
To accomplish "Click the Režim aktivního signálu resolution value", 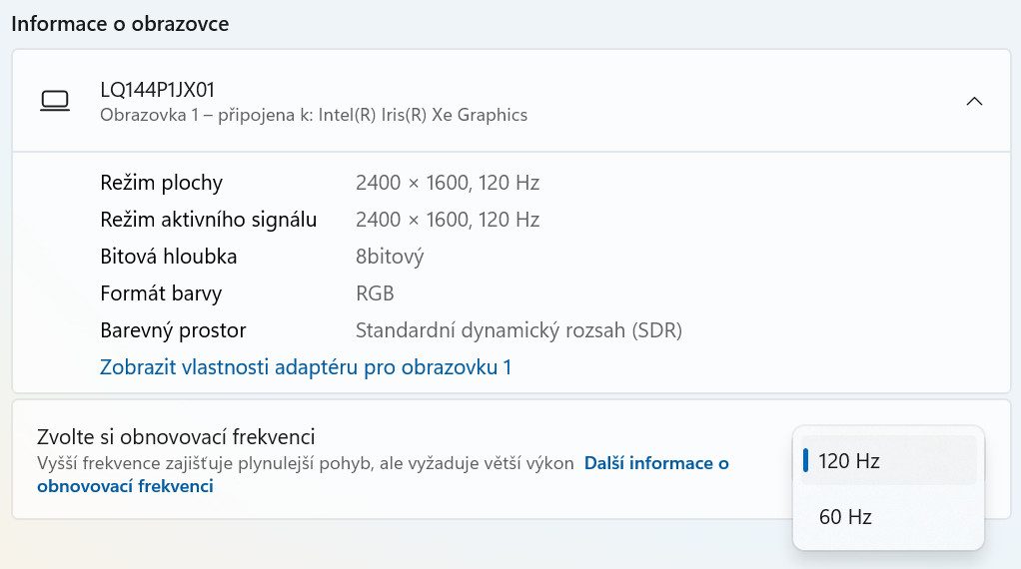I will click(448, 220).
